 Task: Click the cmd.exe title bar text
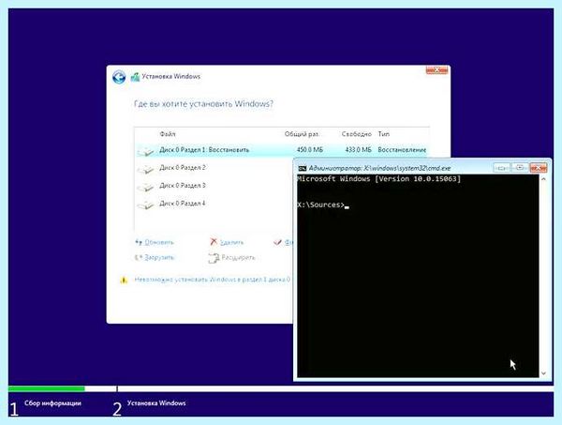pyautogui.click(x=379, y=168)
